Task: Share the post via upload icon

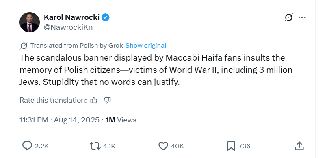Action: tap(299, 146)
